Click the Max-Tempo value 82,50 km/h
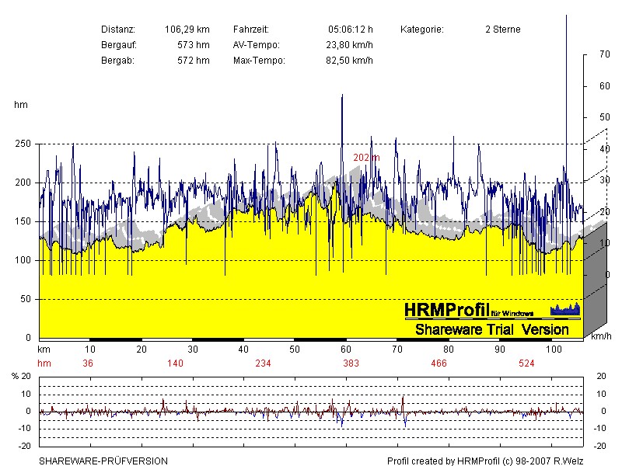Screen dimensions: 622x466 click(x=349, y=61)
